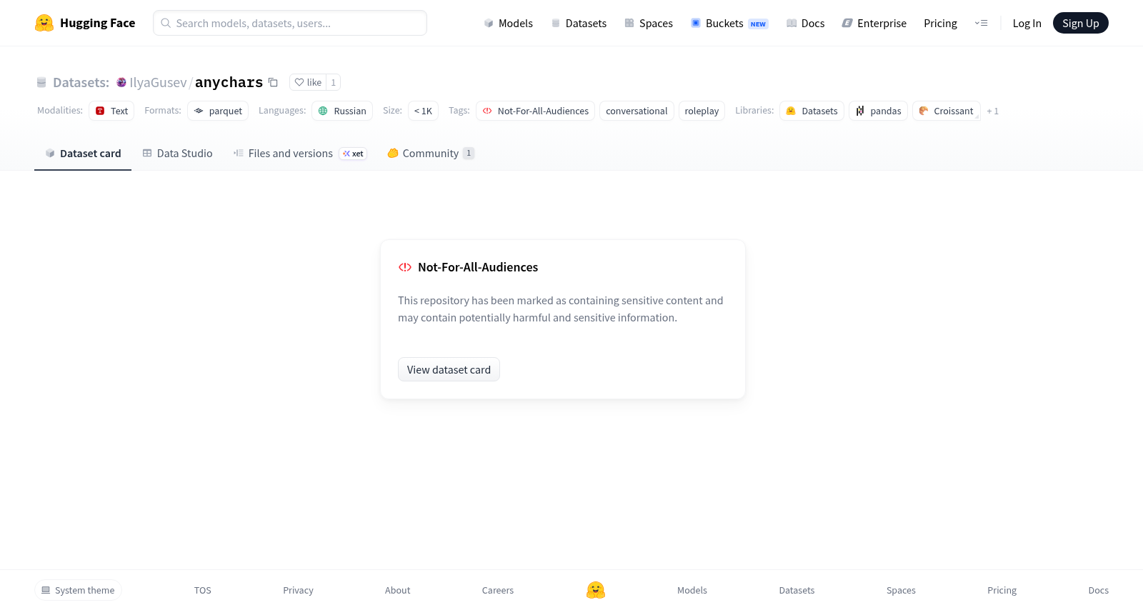Viewport: 1143px width, 615px height.
Task: Open the Buckets navigation link
Action: tap(729, 23)
